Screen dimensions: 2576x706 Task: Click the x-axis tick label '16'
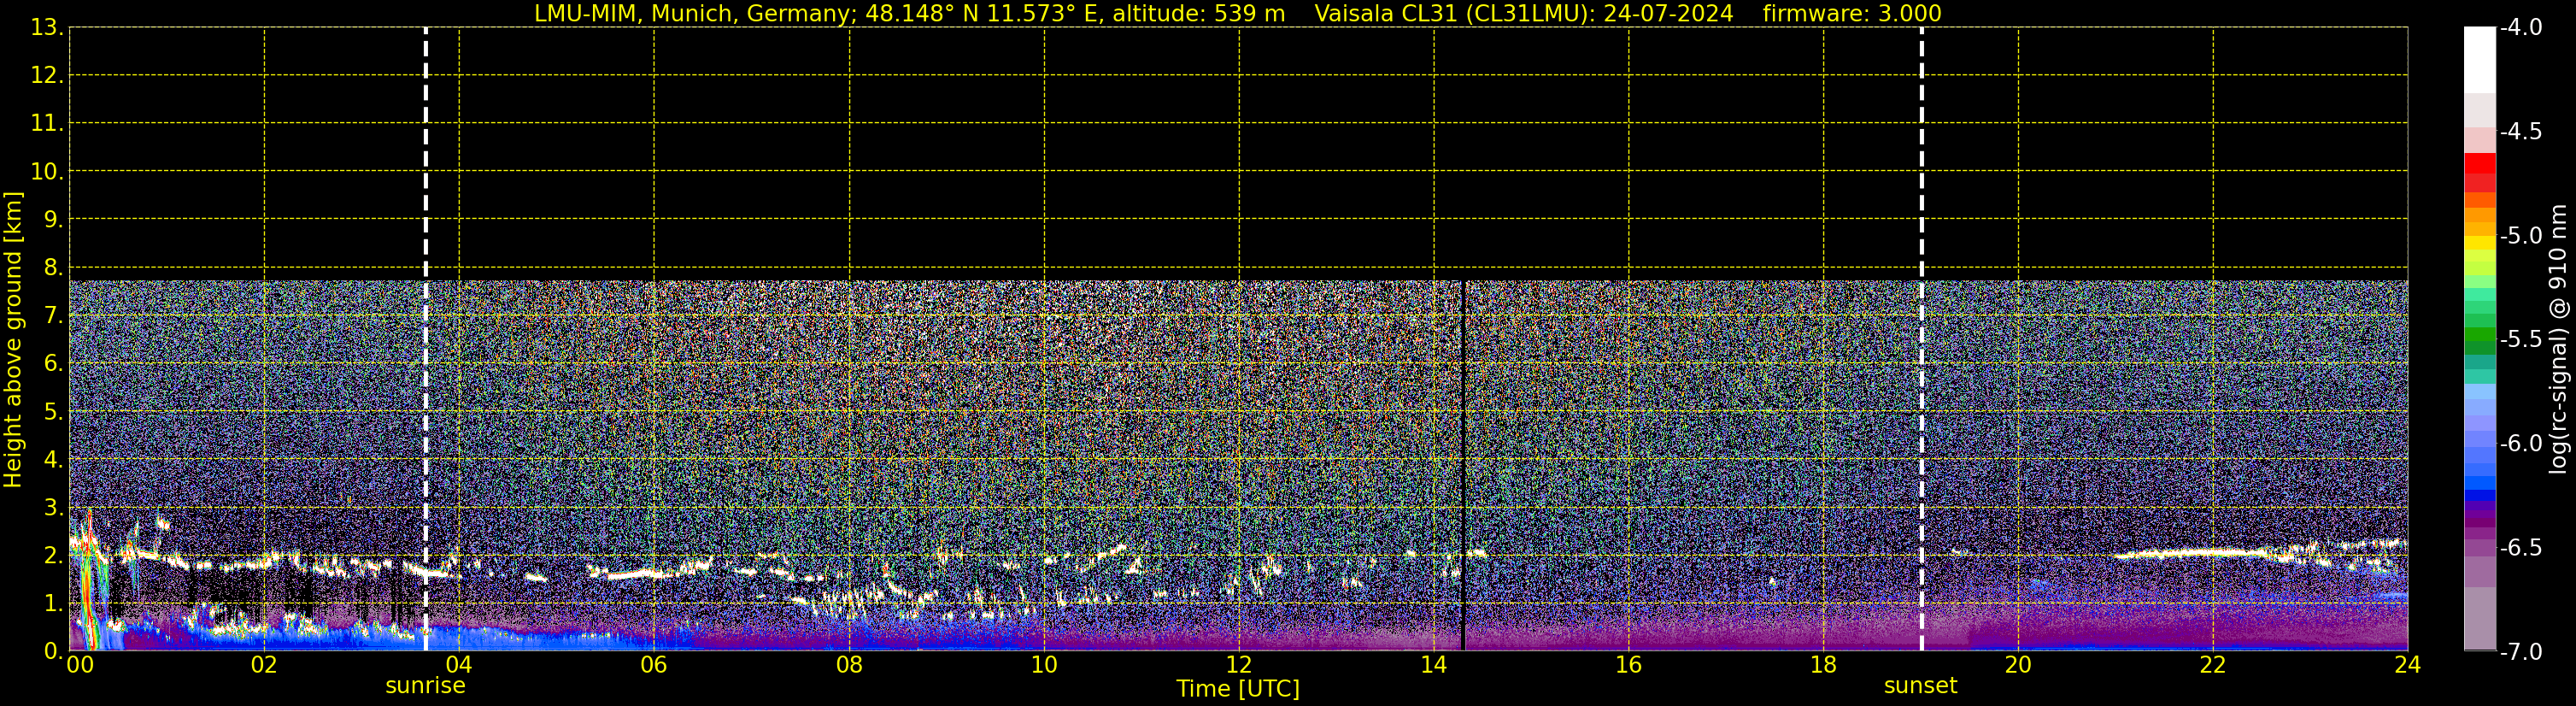click(1629, 665)
